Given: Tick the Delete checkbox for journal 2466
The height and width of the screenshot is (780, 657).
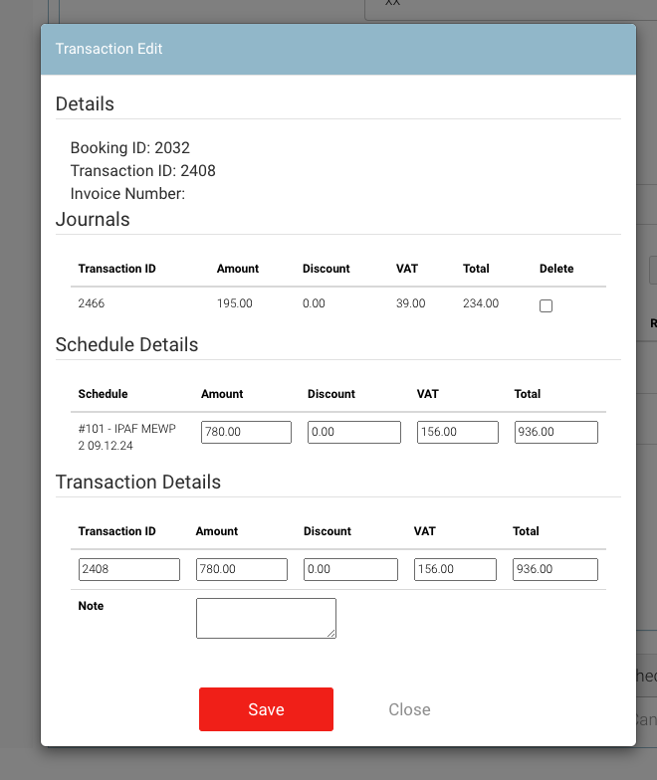Looking at the screenshot, I should 546,306.
